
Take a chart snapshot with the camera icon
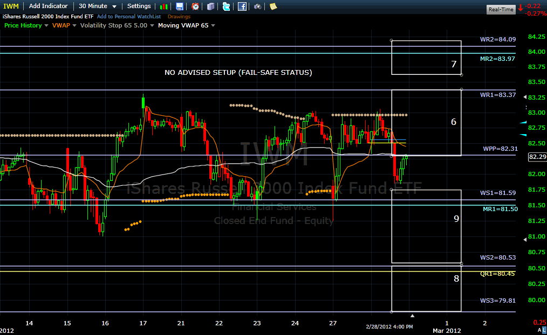257,6
